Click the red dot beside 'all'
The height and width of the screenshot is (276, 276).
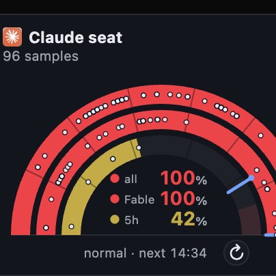click(x=115, y=178)
